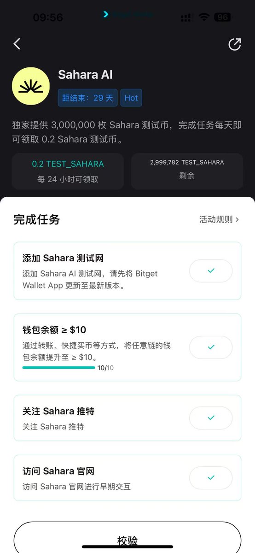
Task: Toggle the 访问 Sahara 官网 checkmark button
Action: pos(211,478)
